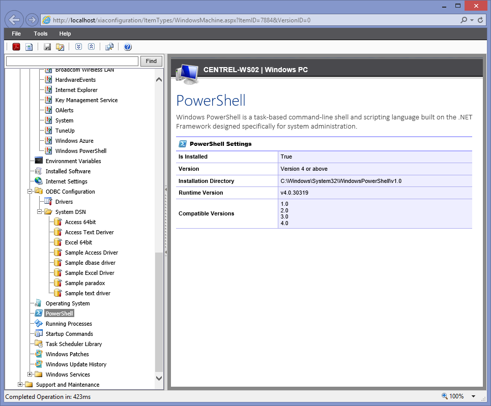Click the PDF export toolbar icon

16,47
